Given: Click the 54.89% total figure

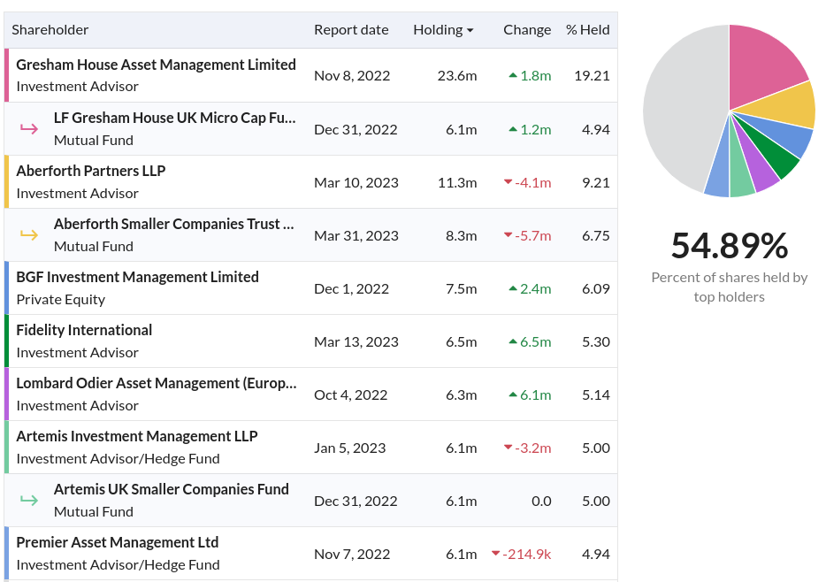Looking at the screenshot, I should point(730,245).
